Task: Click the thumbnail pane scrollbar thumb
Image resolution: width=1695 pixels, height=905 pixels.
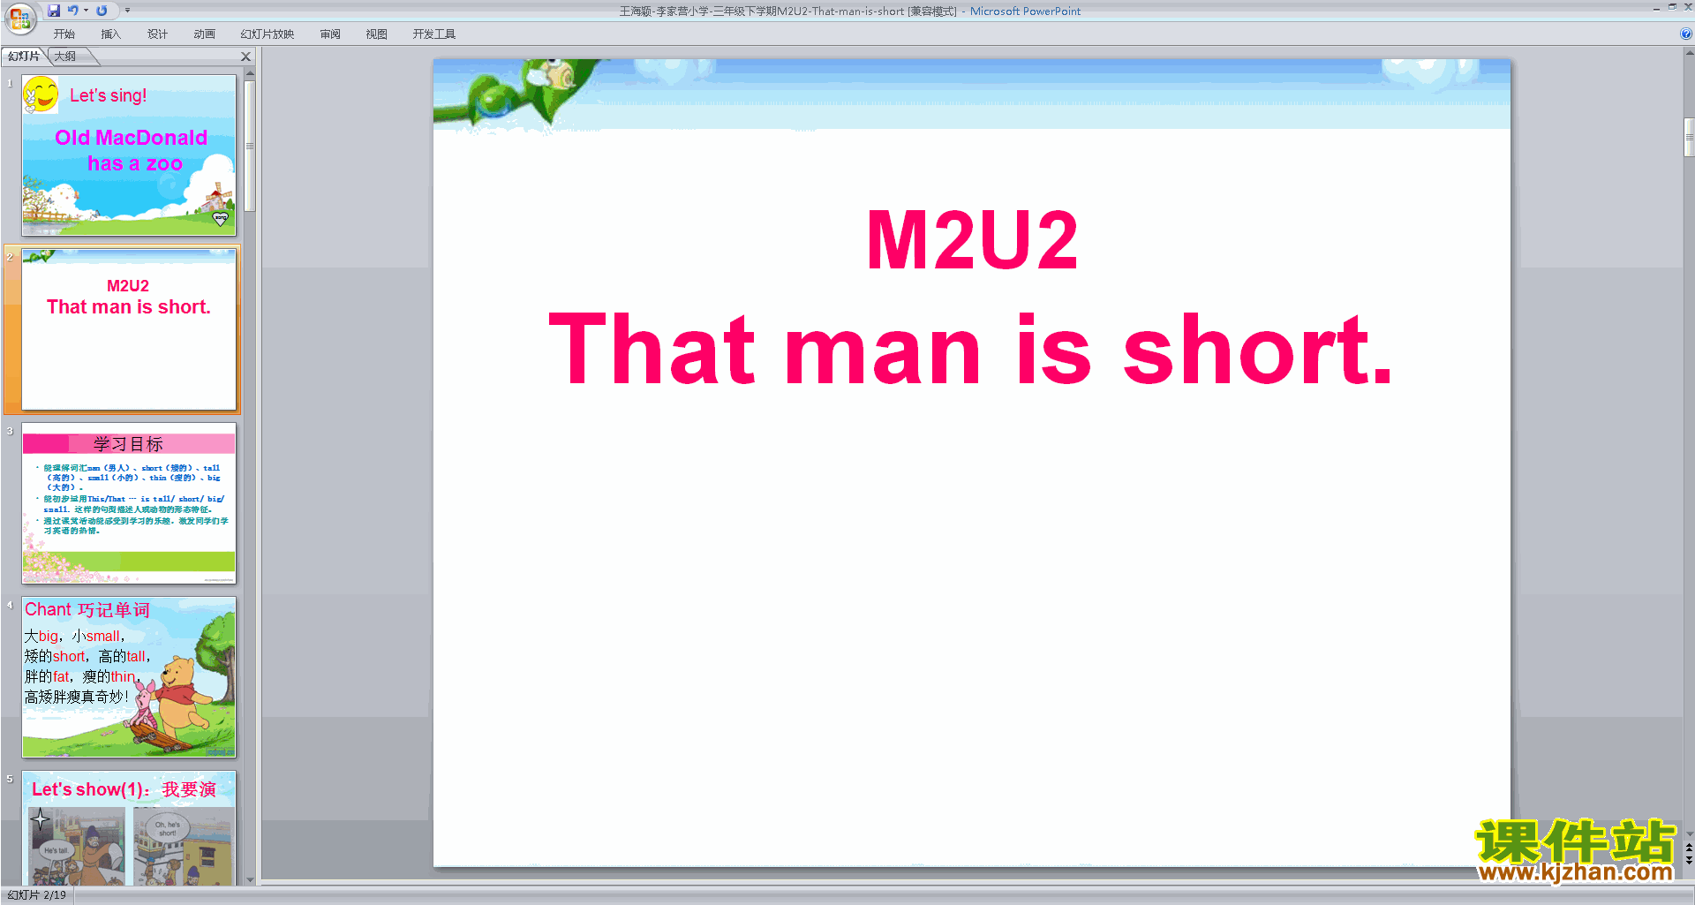Action: (251, 146)
